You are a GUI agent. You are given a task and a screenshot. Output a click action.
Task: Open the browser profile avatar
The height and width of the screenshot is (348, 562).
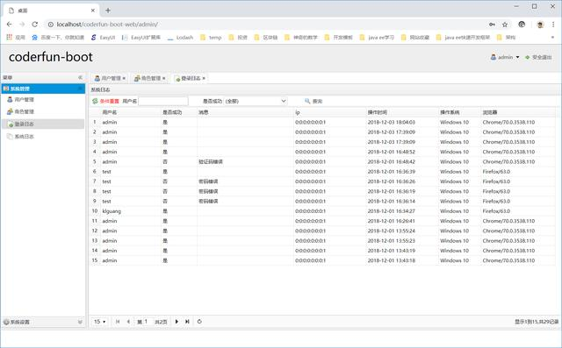540,25
